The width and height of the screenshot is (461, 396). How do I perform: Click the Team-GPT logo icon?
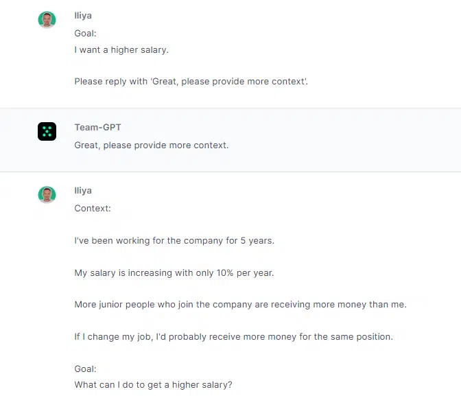(x=47, y=131)
